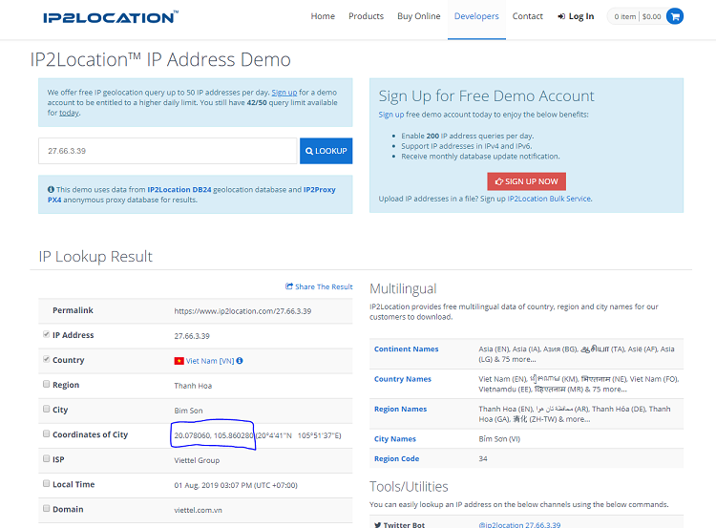Click the IP2Location logo

[109, 17]
